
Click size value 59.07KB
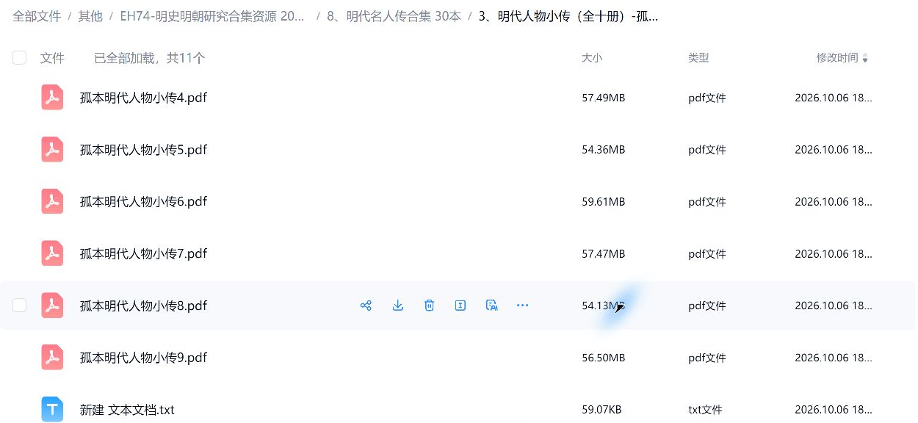click(601, 410)
